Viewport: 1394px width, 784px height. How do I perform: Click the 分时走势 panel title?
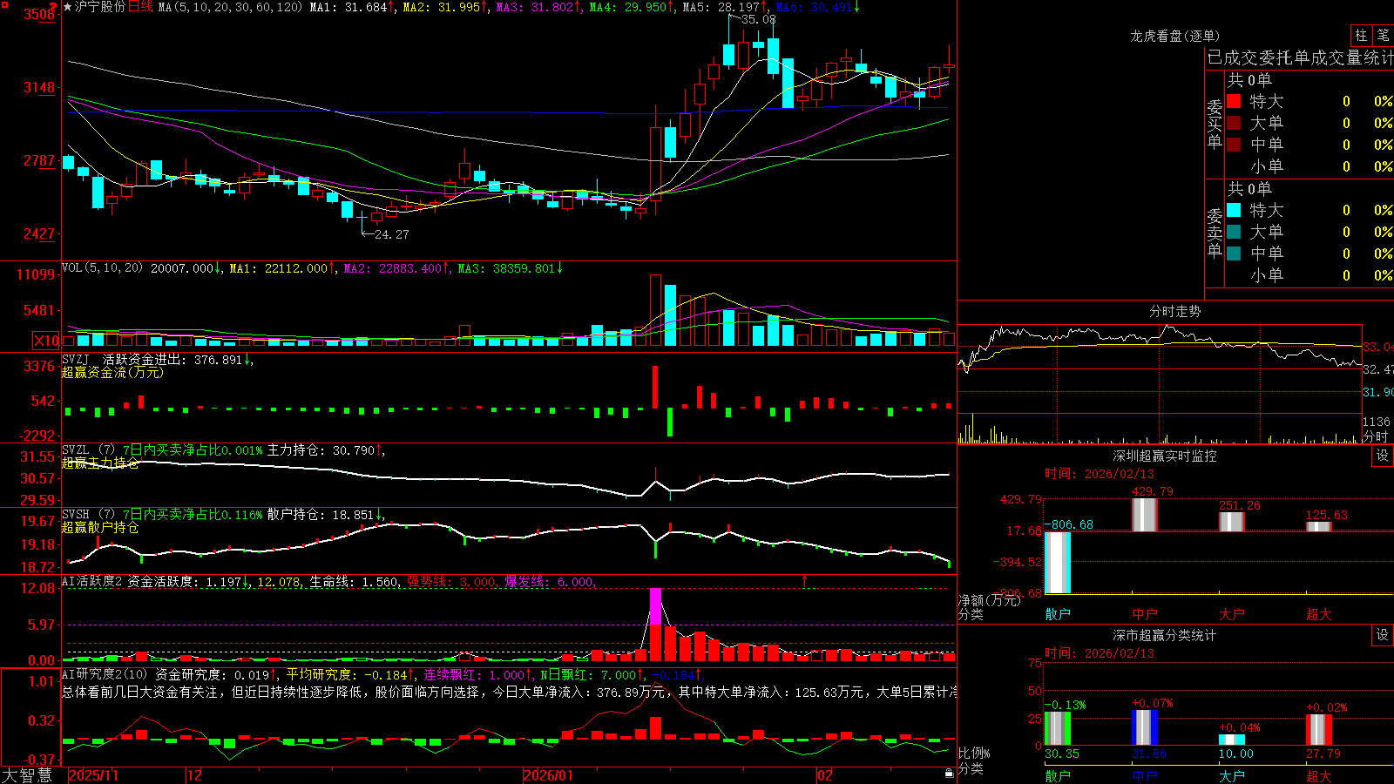[1174, 311]
